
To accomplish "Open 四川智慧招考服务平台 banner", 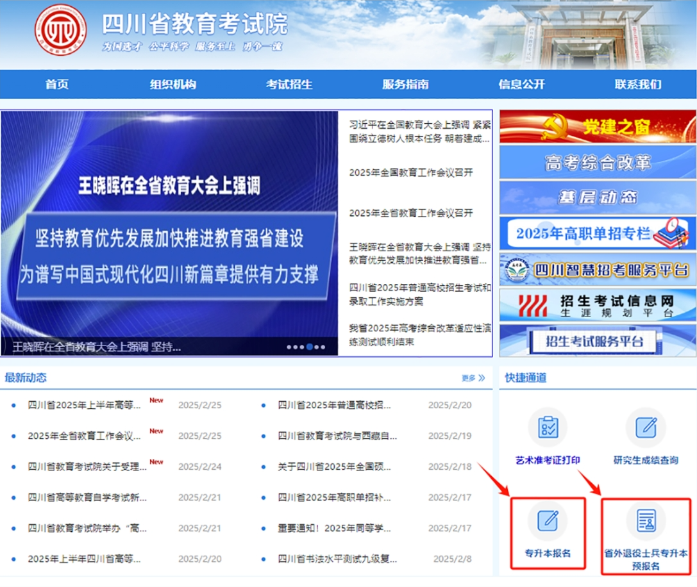I will point(597,269).
